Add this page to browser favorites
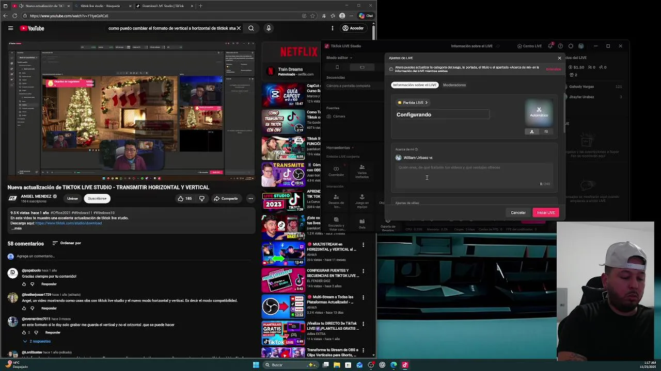The height and width of the screenshot is (371, 661). [312, 15]
